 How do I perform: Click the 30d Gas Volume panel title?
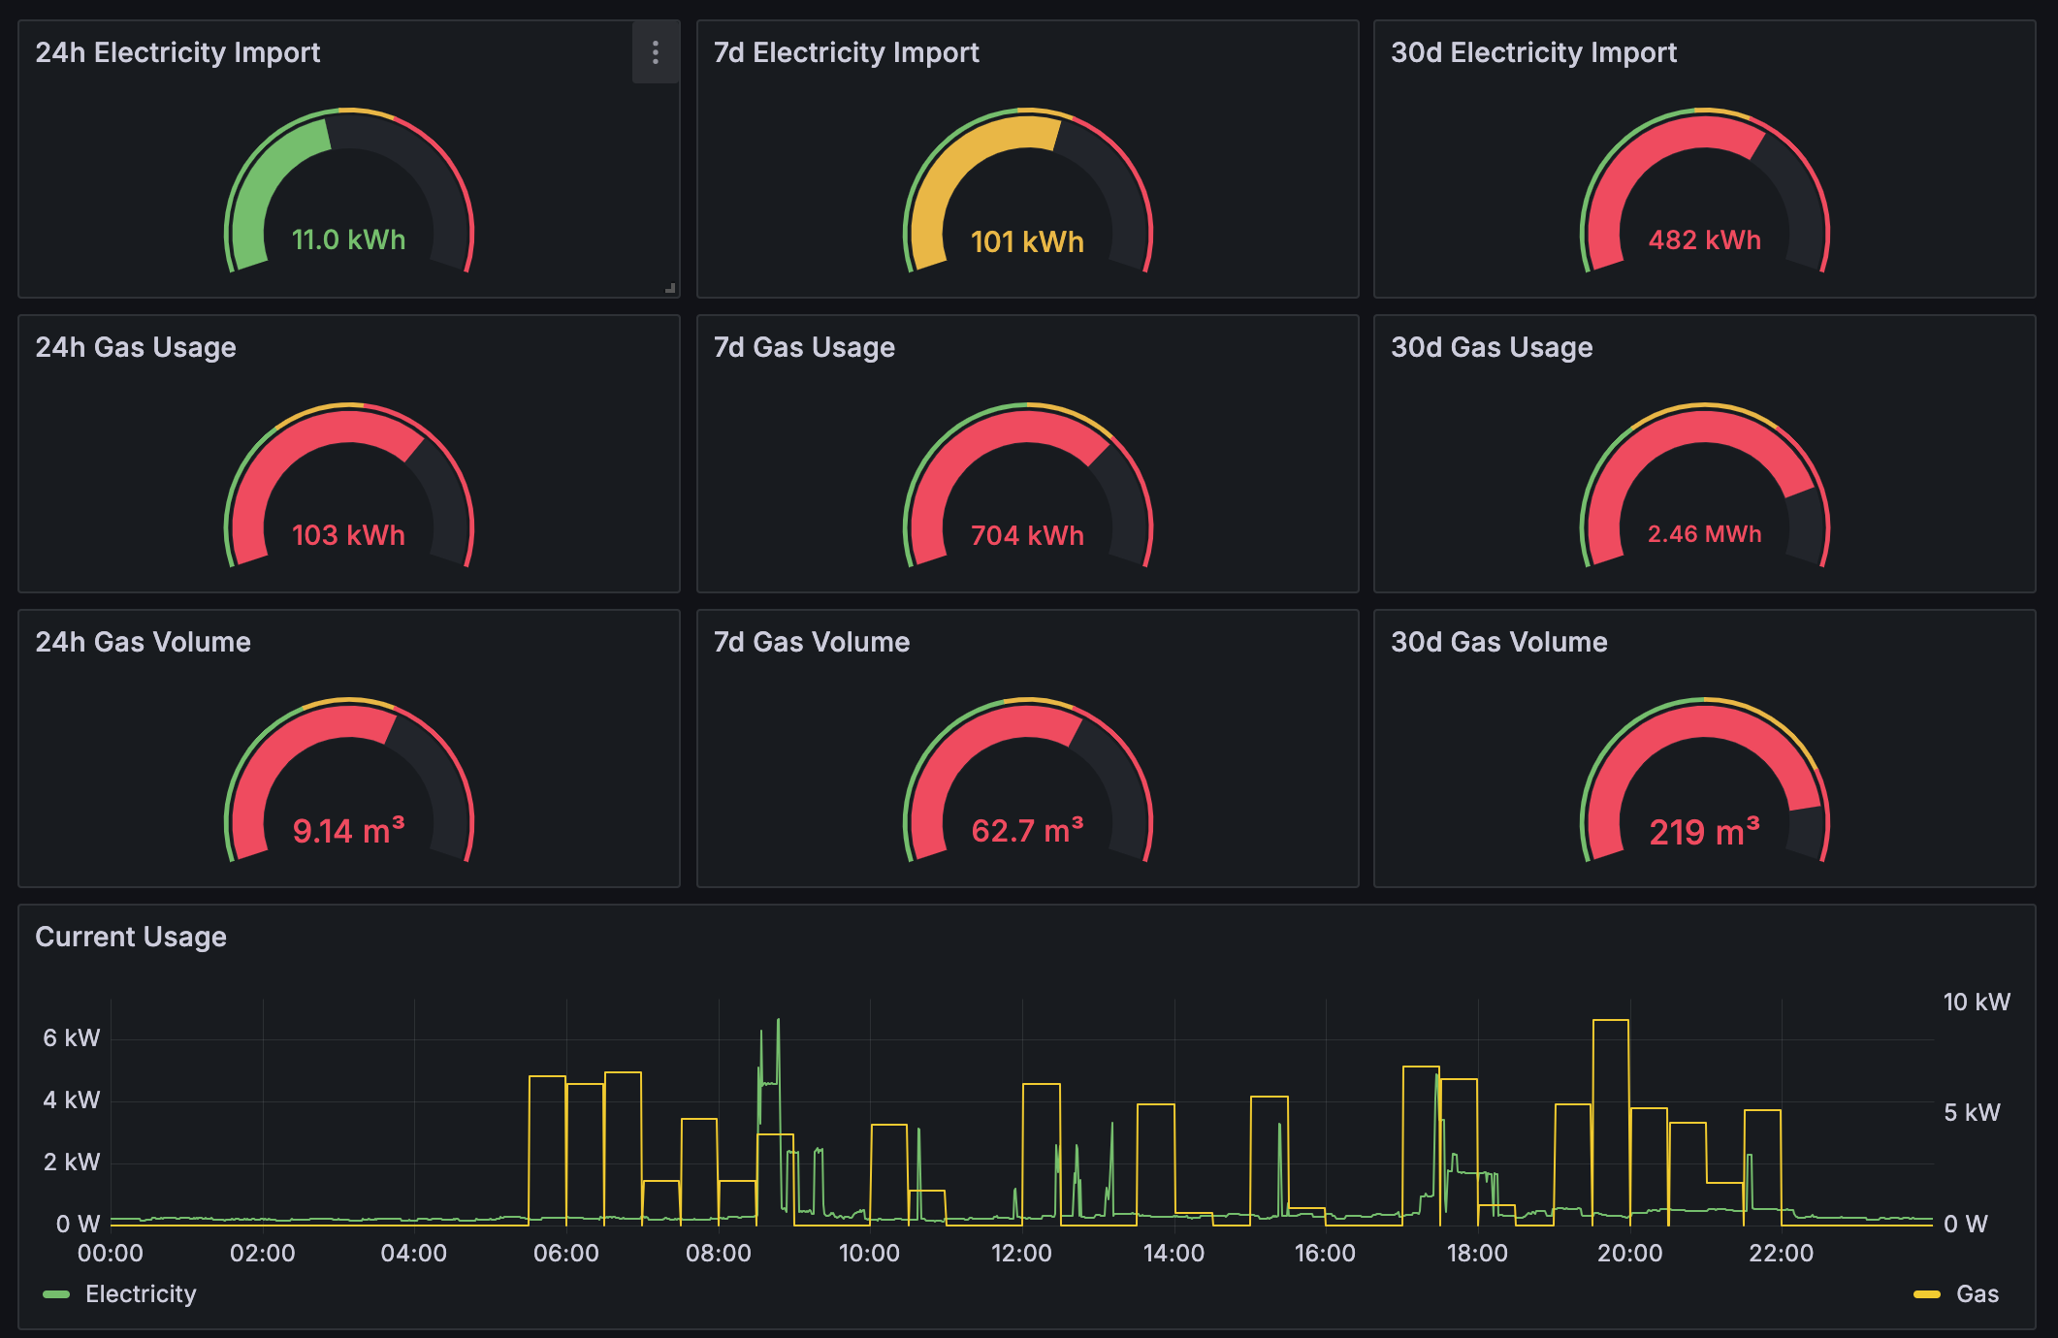[x=1498, y=642]
